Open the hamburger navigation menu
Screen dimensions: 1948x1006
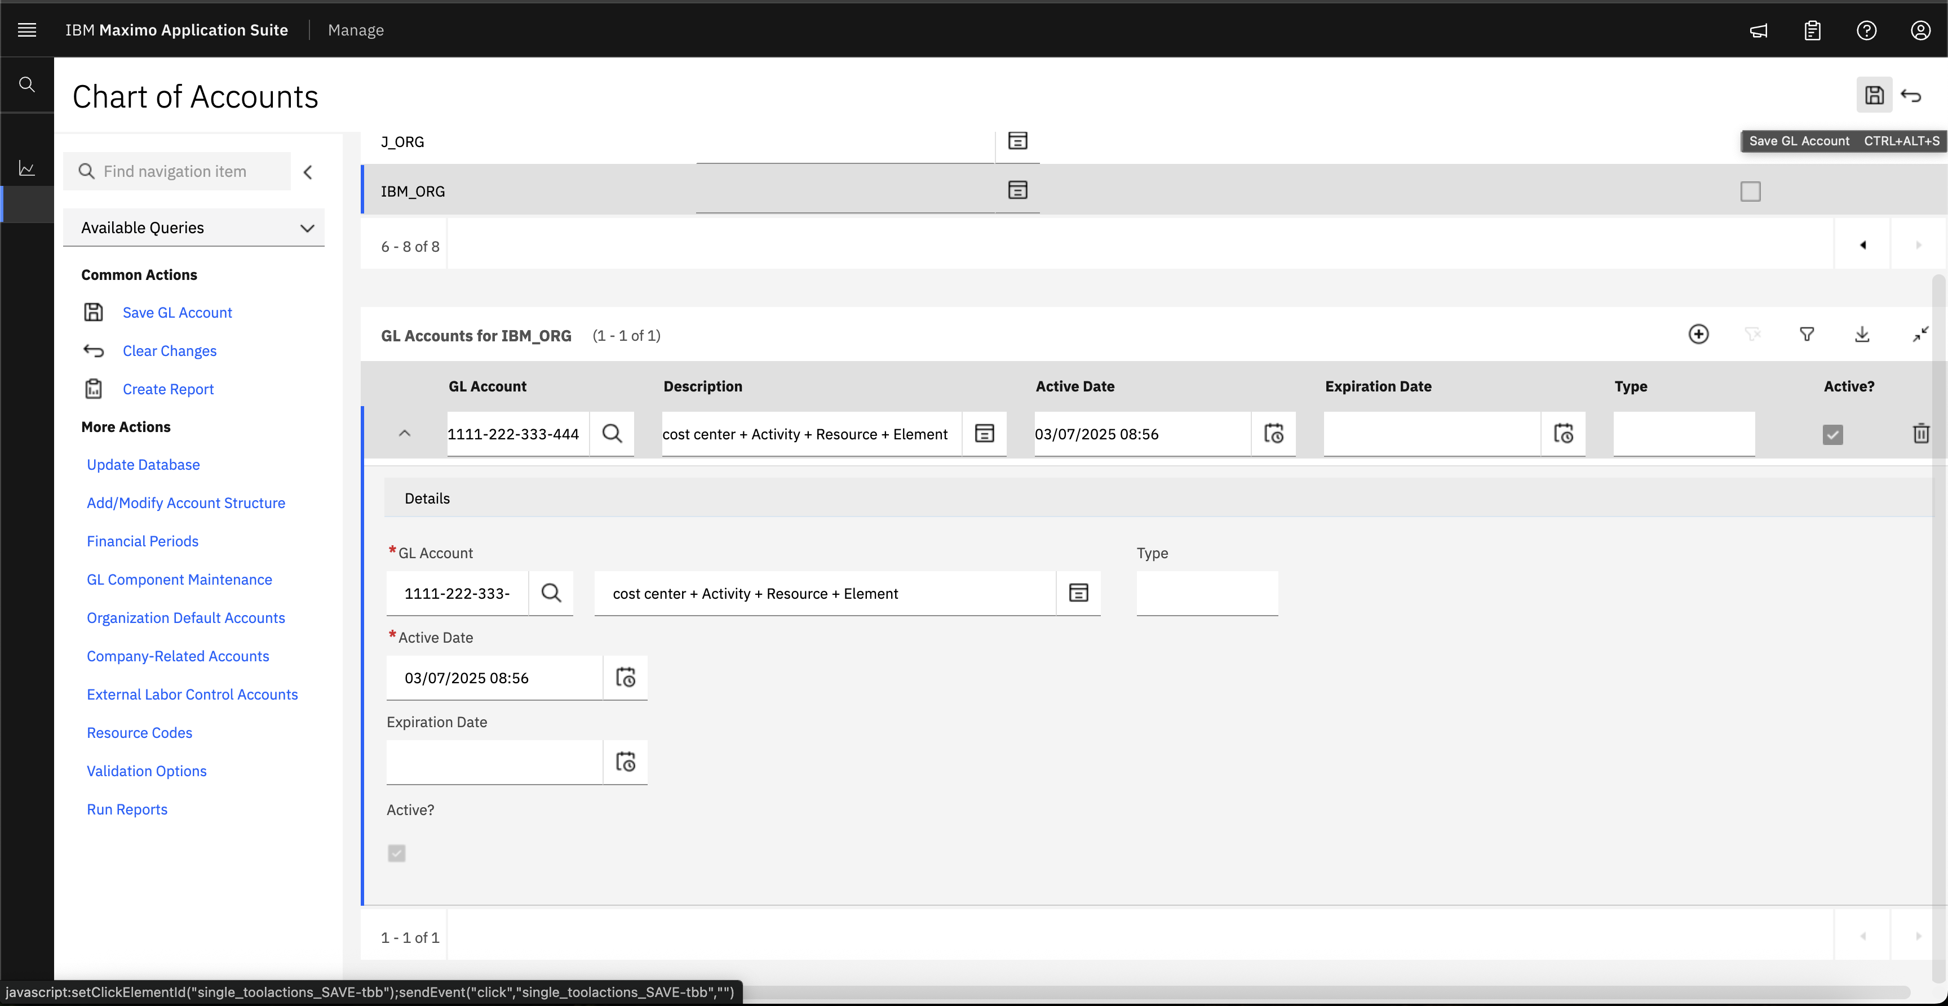coord(26,29)
